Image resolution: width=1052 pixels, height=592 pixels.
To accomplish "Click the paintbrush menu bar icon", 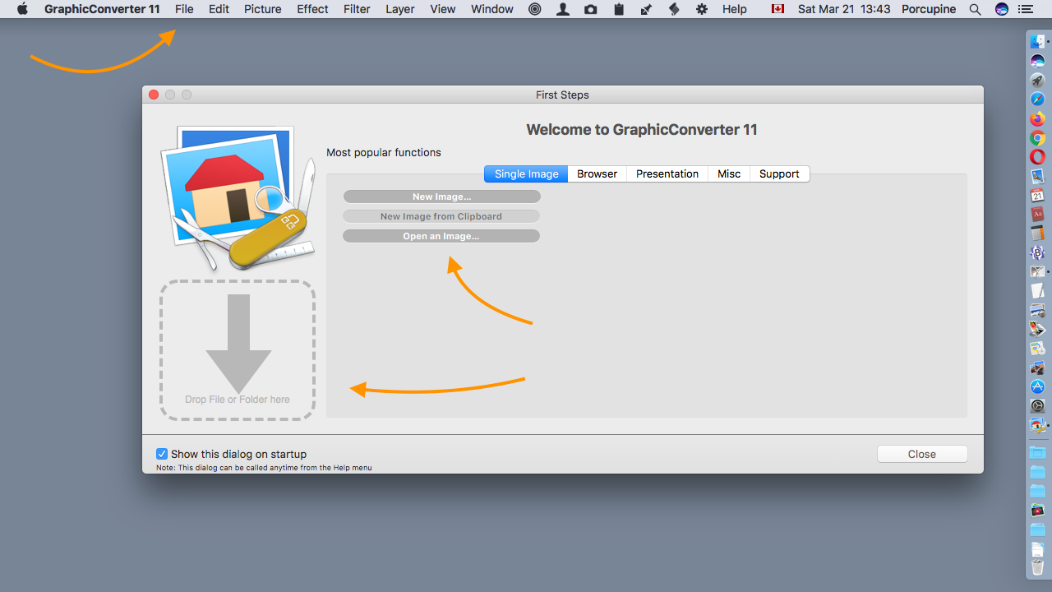I will point(646,9).
